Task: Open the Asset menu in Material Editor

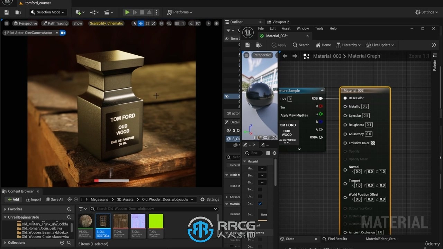Action: coord(286,28)
